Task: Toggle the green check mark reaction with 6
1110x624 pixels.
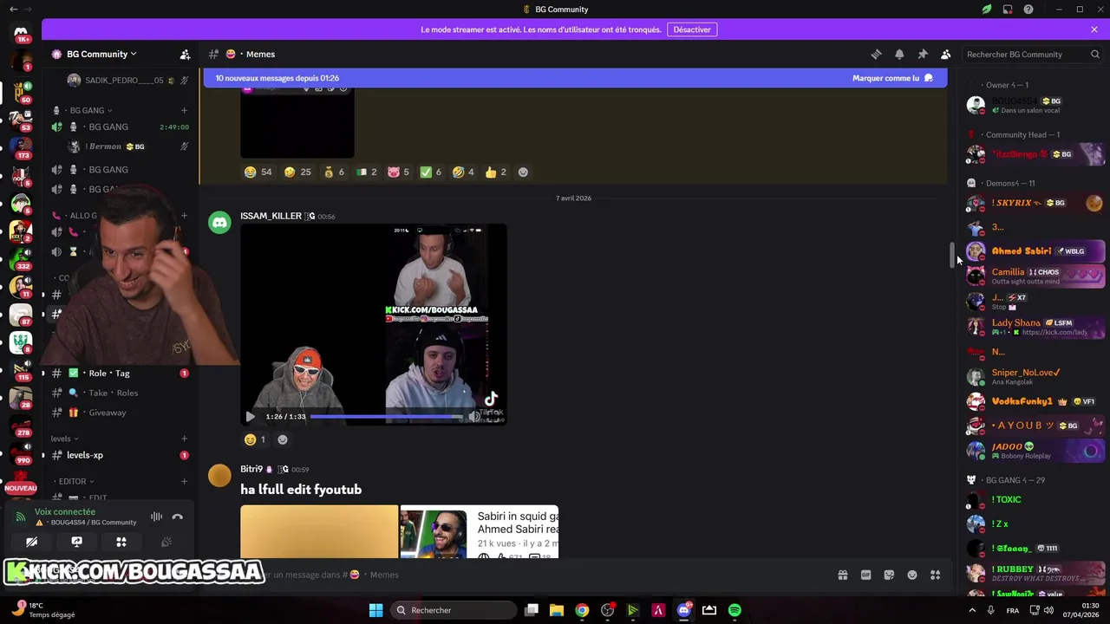Action: pos(431,172)
